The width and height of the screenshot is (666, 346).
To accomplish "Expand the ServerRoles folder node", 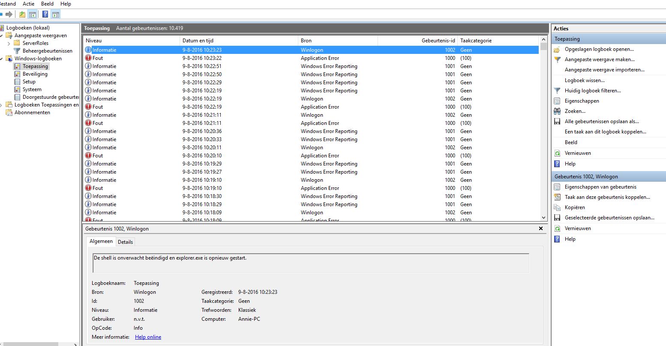I will click(9, 43).
